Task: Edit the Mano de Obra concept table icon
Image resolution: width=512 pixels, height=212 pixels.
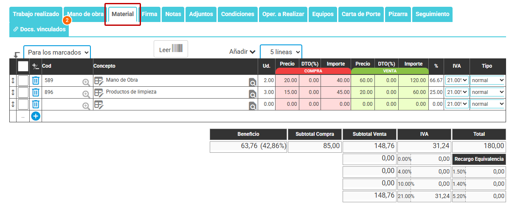Action: tap(99, 81)
